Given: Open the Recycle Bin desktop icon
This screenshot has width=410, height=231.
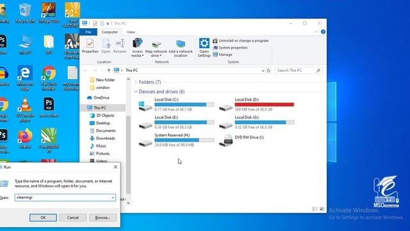Looking at the screenshot, I should point(25,13).
